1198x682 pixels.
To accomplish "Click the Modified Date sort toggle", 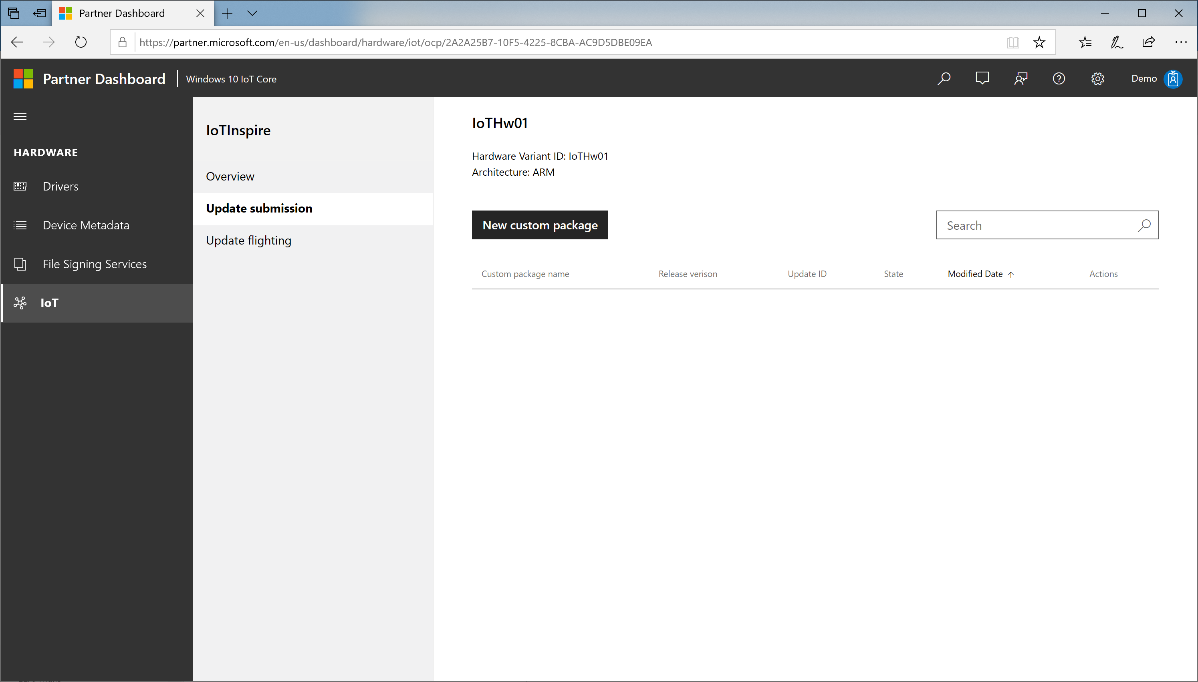I will [981, 273].
